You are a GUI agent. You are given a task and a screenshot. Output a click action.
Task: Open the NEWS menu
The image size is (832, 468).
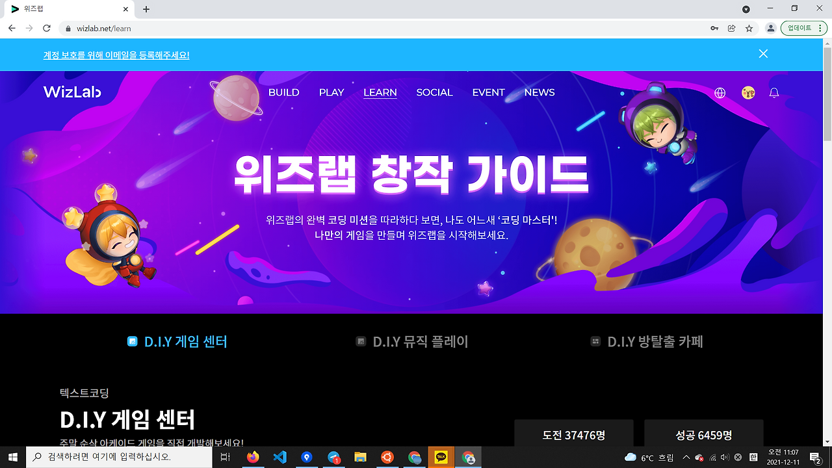539,92
